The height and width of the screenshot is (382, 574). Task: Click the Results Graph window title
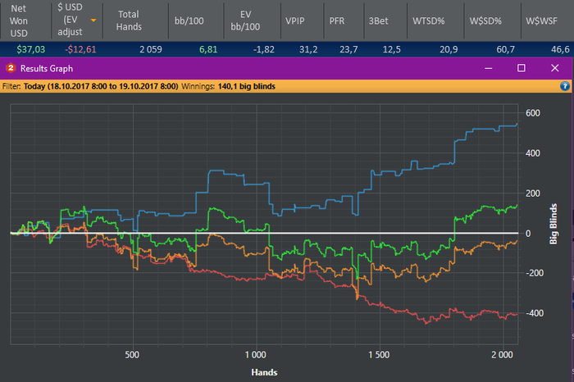pyautogui.click(x=47, y=68)
